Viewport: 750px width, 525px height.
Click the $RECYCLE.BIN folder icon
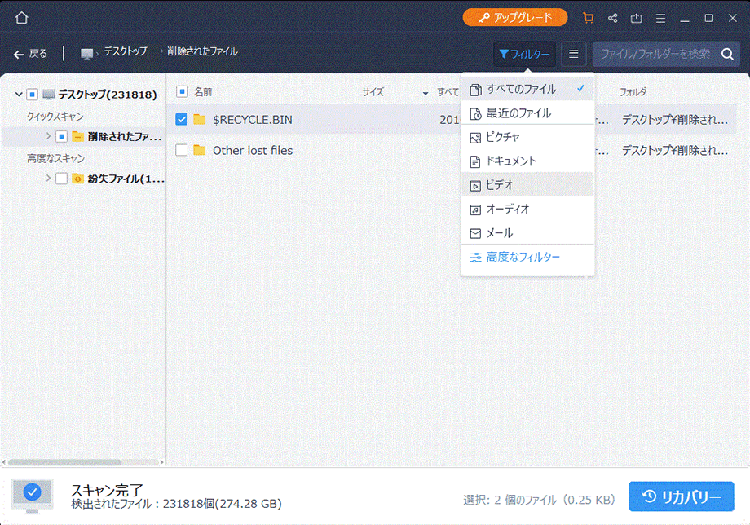pos(200,119)
